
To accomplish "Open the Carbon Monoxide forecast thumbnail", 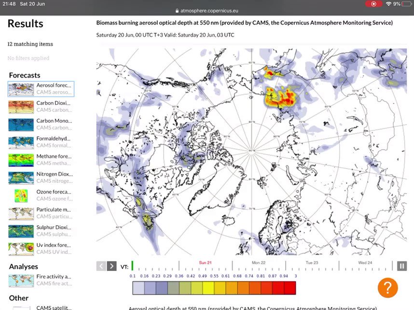I will 21,125.
